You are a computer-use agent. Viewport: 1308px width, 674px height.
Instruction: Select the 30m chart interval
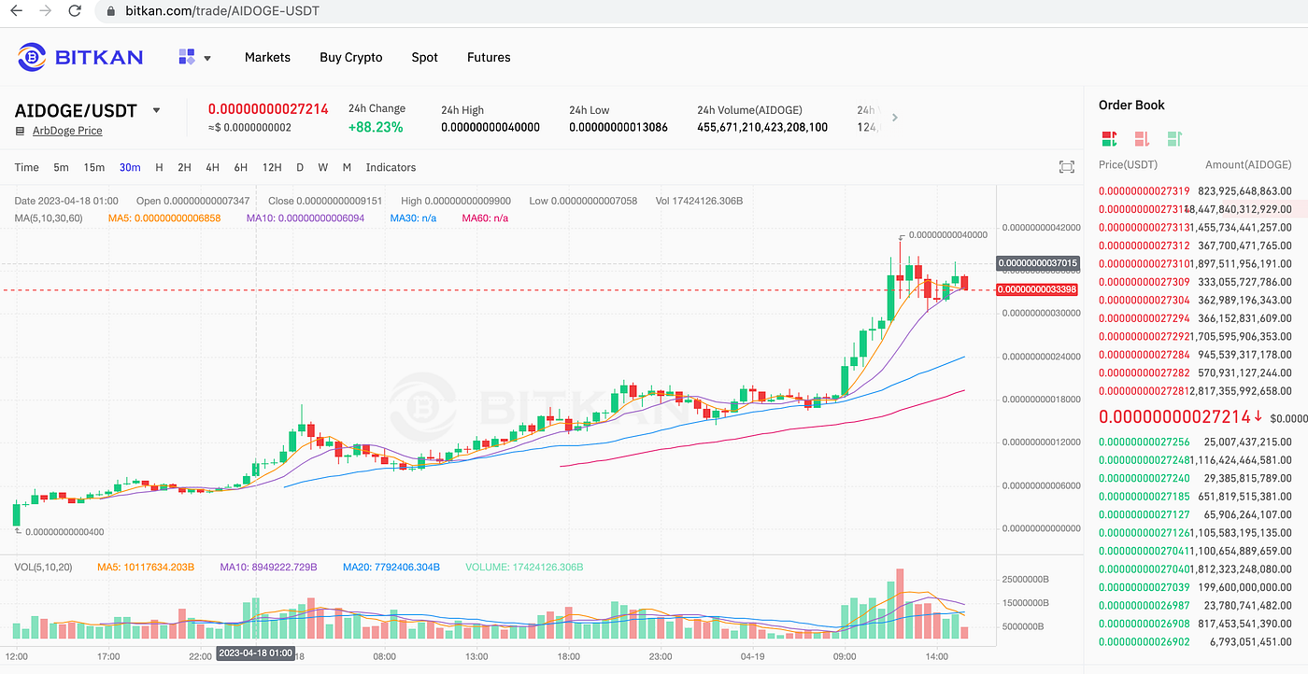point(130,167)
